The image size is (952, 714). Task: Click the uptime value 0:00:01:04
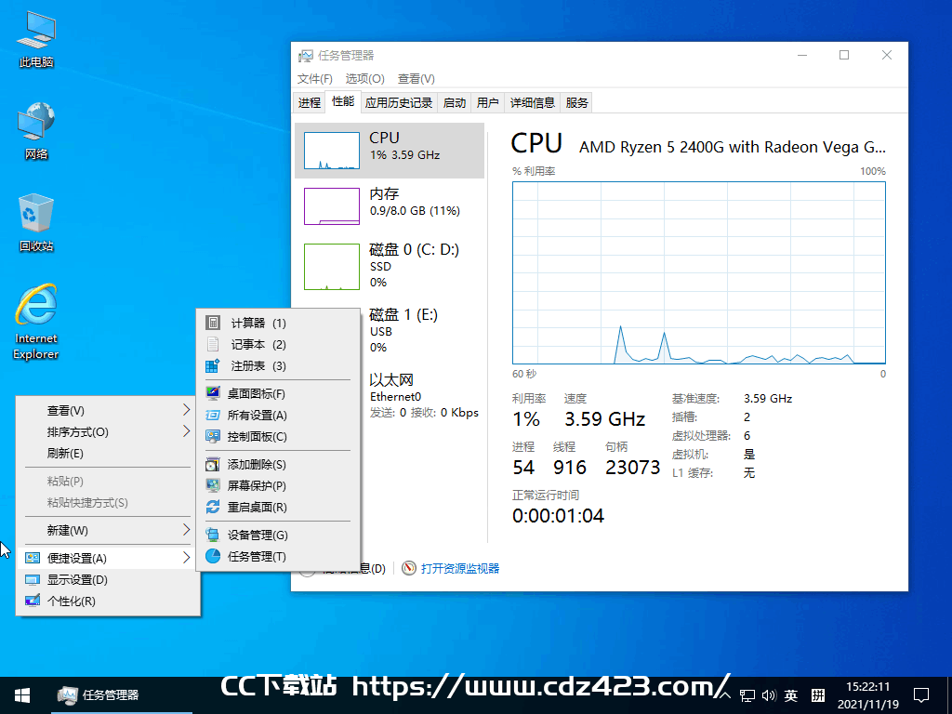point(558,516)
